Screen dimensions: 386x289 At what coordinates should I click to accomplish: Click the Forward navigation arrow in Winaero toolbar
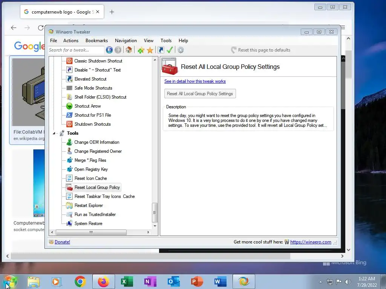pos(118,50)
